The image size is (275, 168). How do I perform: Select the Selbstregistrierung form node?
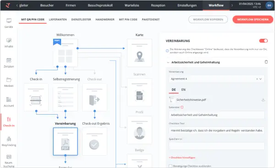pos(65,97)
